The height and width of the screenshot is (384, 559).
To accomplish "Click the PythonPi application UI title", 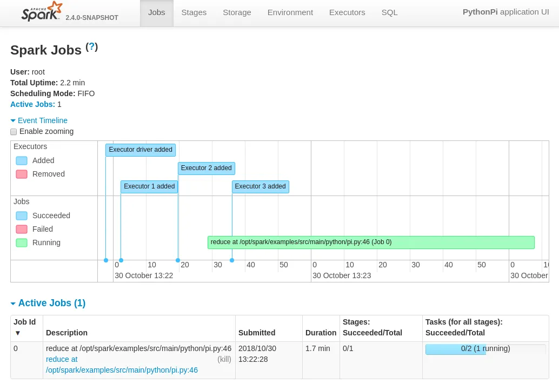I will pos(505,12).
